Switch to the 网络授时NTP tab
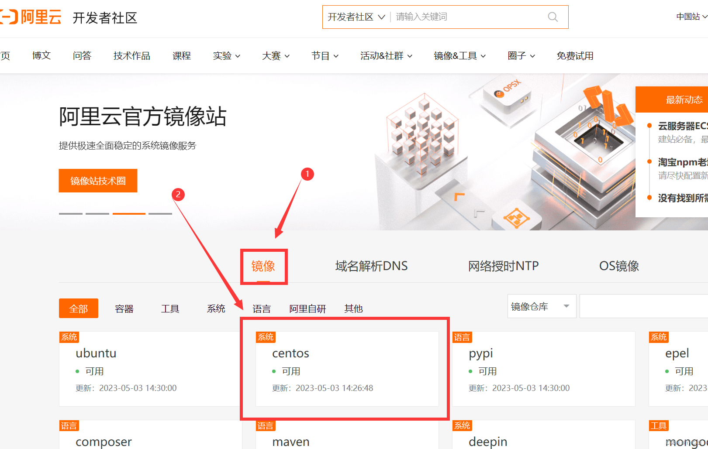708x449 pixels. pyautogui.click(x=503, y=266)
